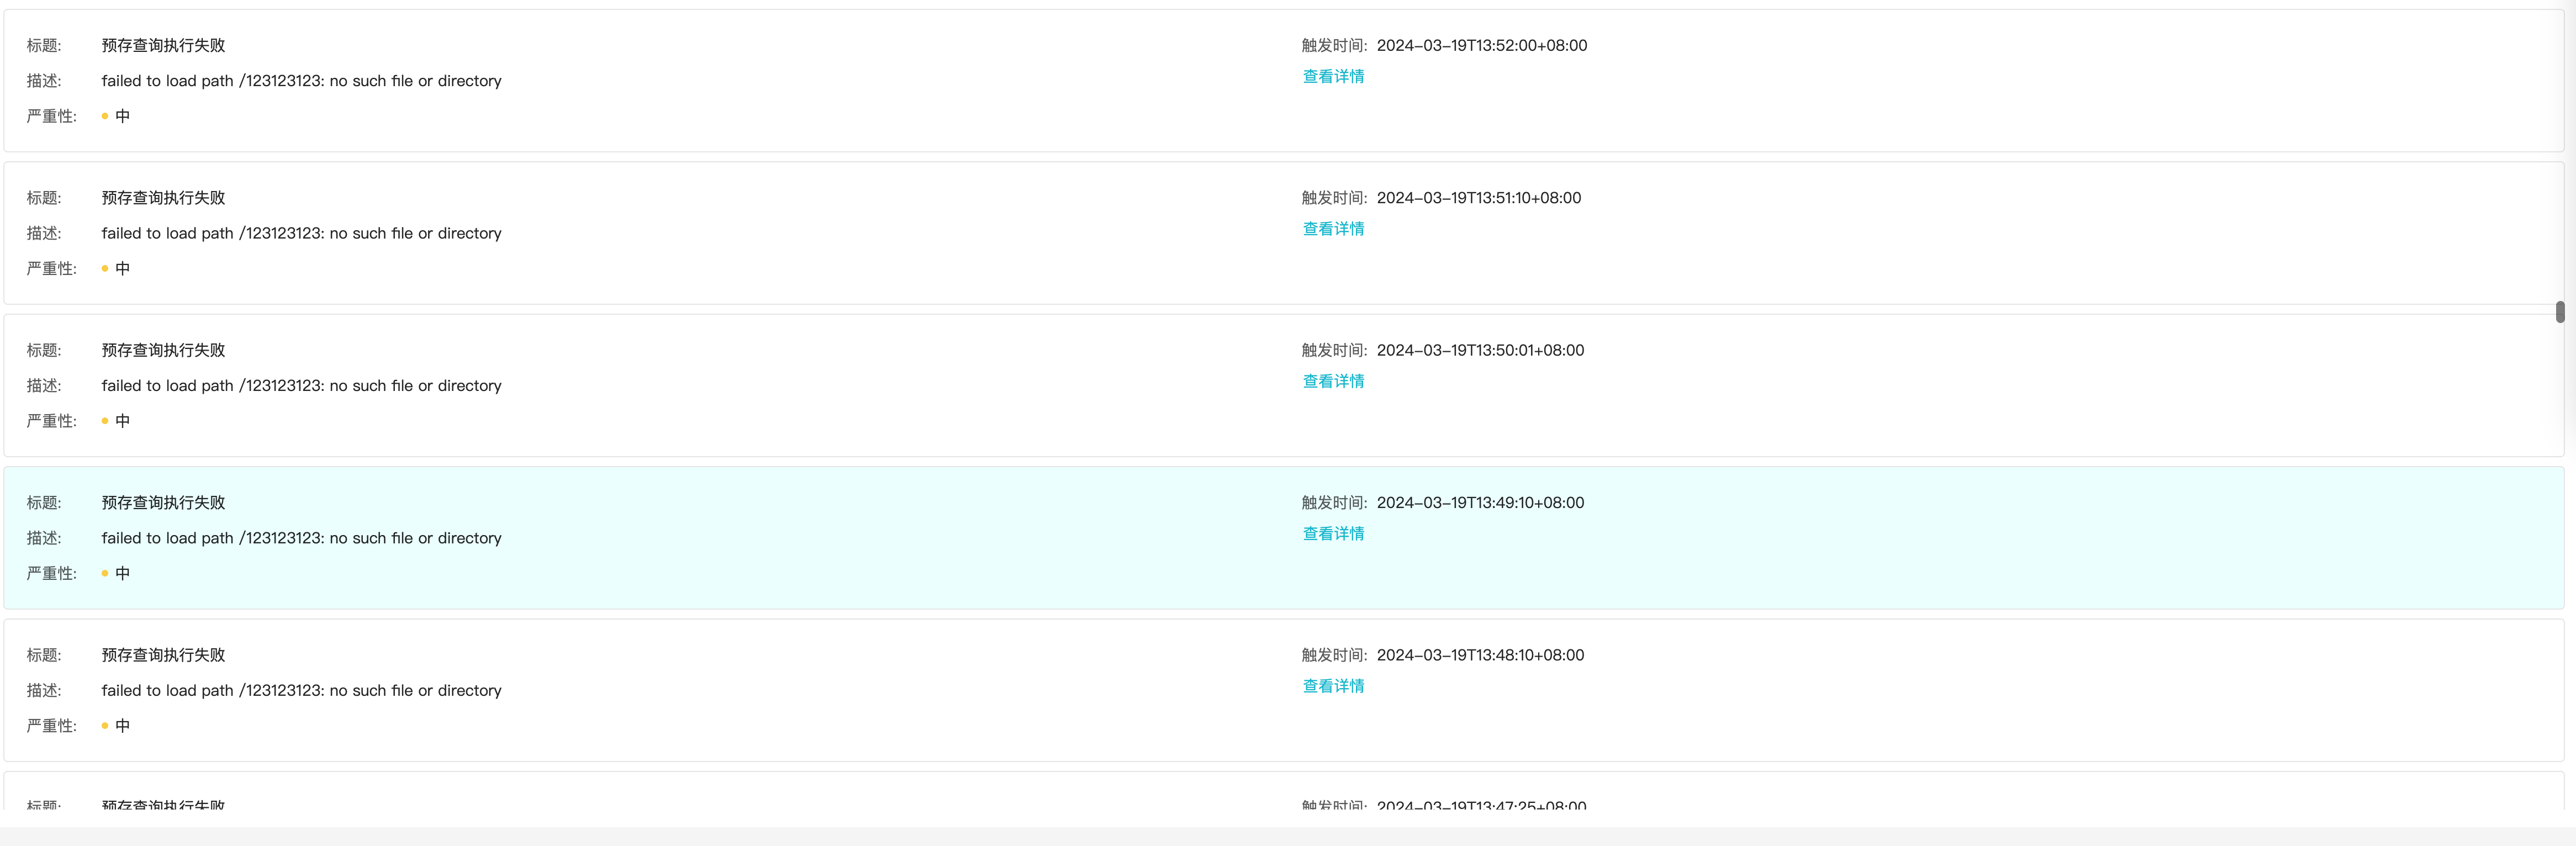This screenshot has width=2576, height=846.
Task: Open 查看详情 for the 13:50:01 alert
Action: coord(1333,381)
